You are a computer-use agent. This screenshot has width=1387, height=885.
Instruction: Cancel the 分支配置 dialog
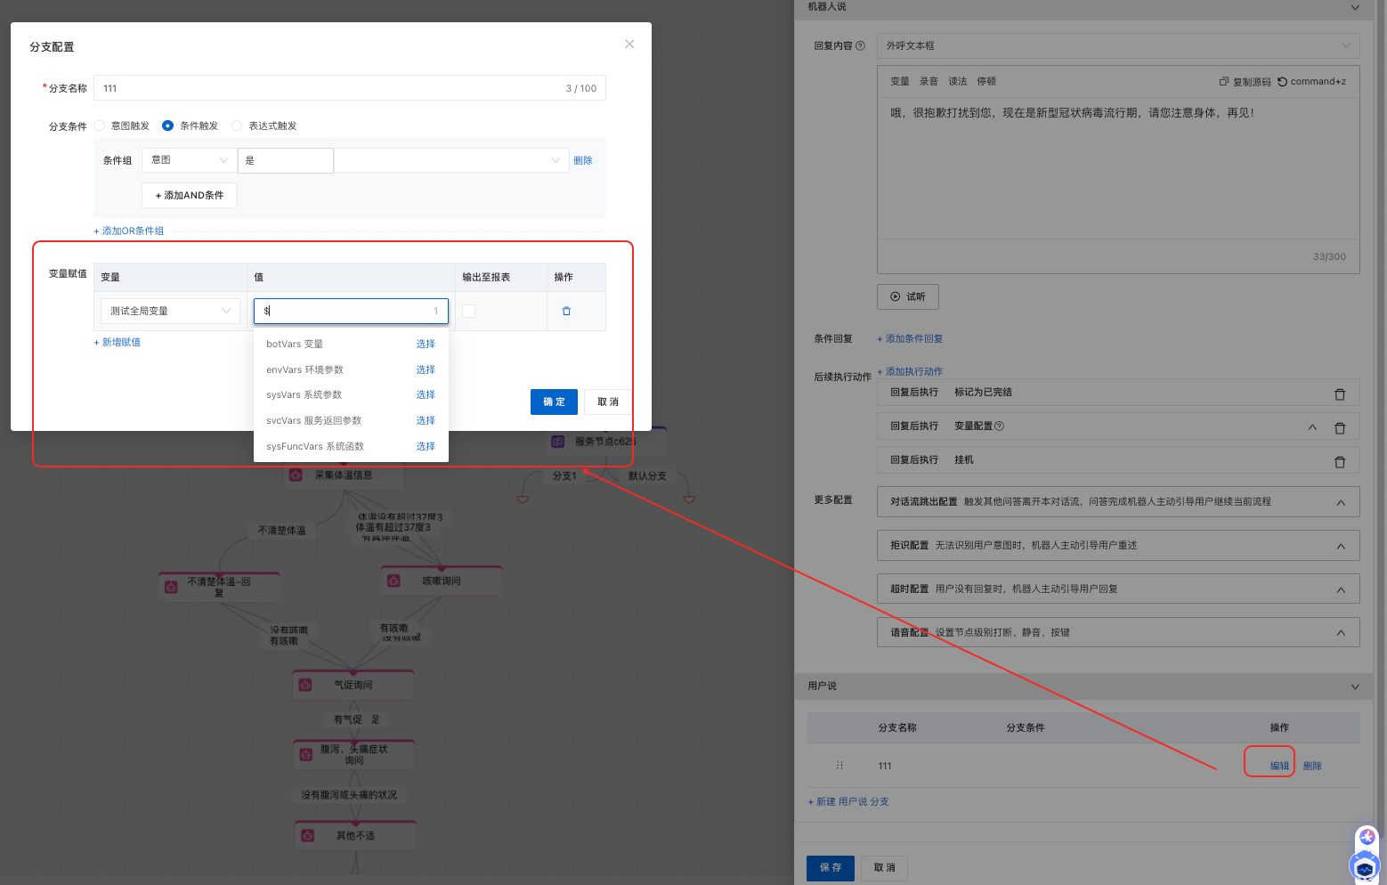pyautogui.click(x=608, y=402)
